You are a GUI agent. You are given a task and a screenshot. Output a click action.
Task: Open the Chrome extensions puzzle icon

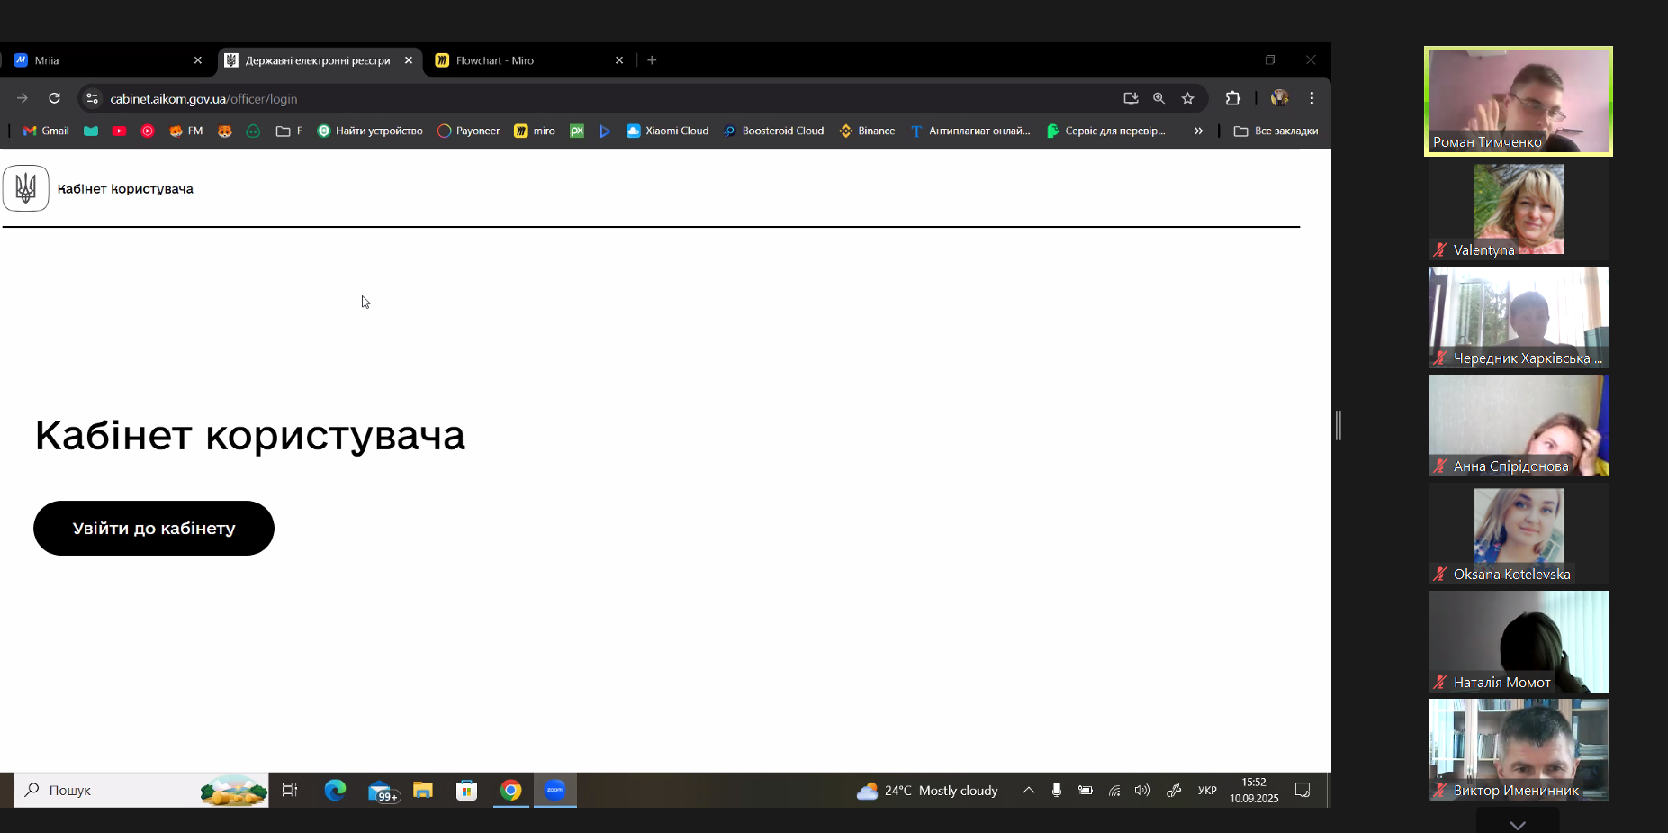click(x=1232, y=98)
